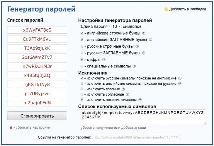
Task: Select password n7wRkCHM3r
Action: pyautogui.click(x=37, y=66)
